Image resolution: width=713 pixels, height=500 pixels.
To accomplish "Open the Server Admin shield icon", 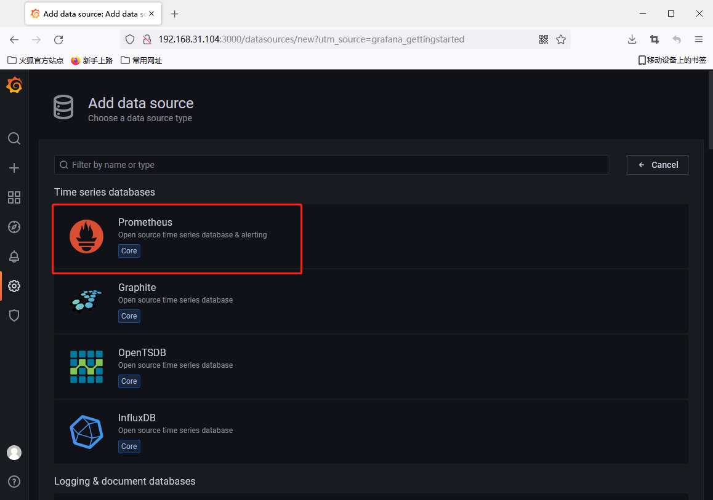I will (14, 315).
